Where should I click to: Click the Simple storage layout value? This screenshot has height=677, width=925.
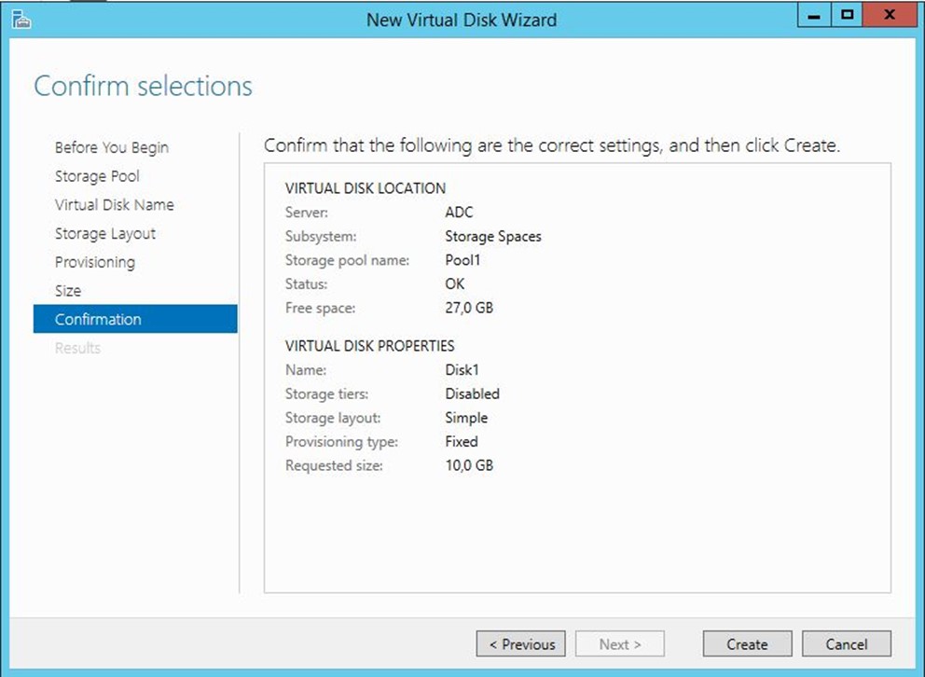click(466, 418)
